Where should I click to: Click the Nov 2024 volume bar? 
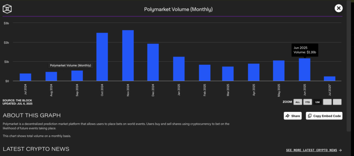tap(128, 56)
